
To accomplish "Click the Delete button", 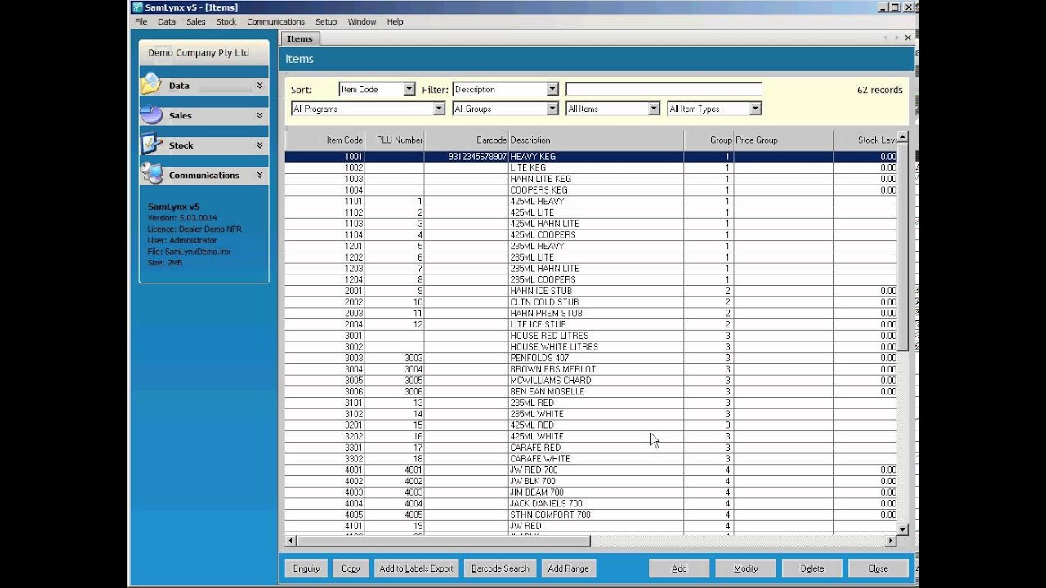I will [811, 568].
